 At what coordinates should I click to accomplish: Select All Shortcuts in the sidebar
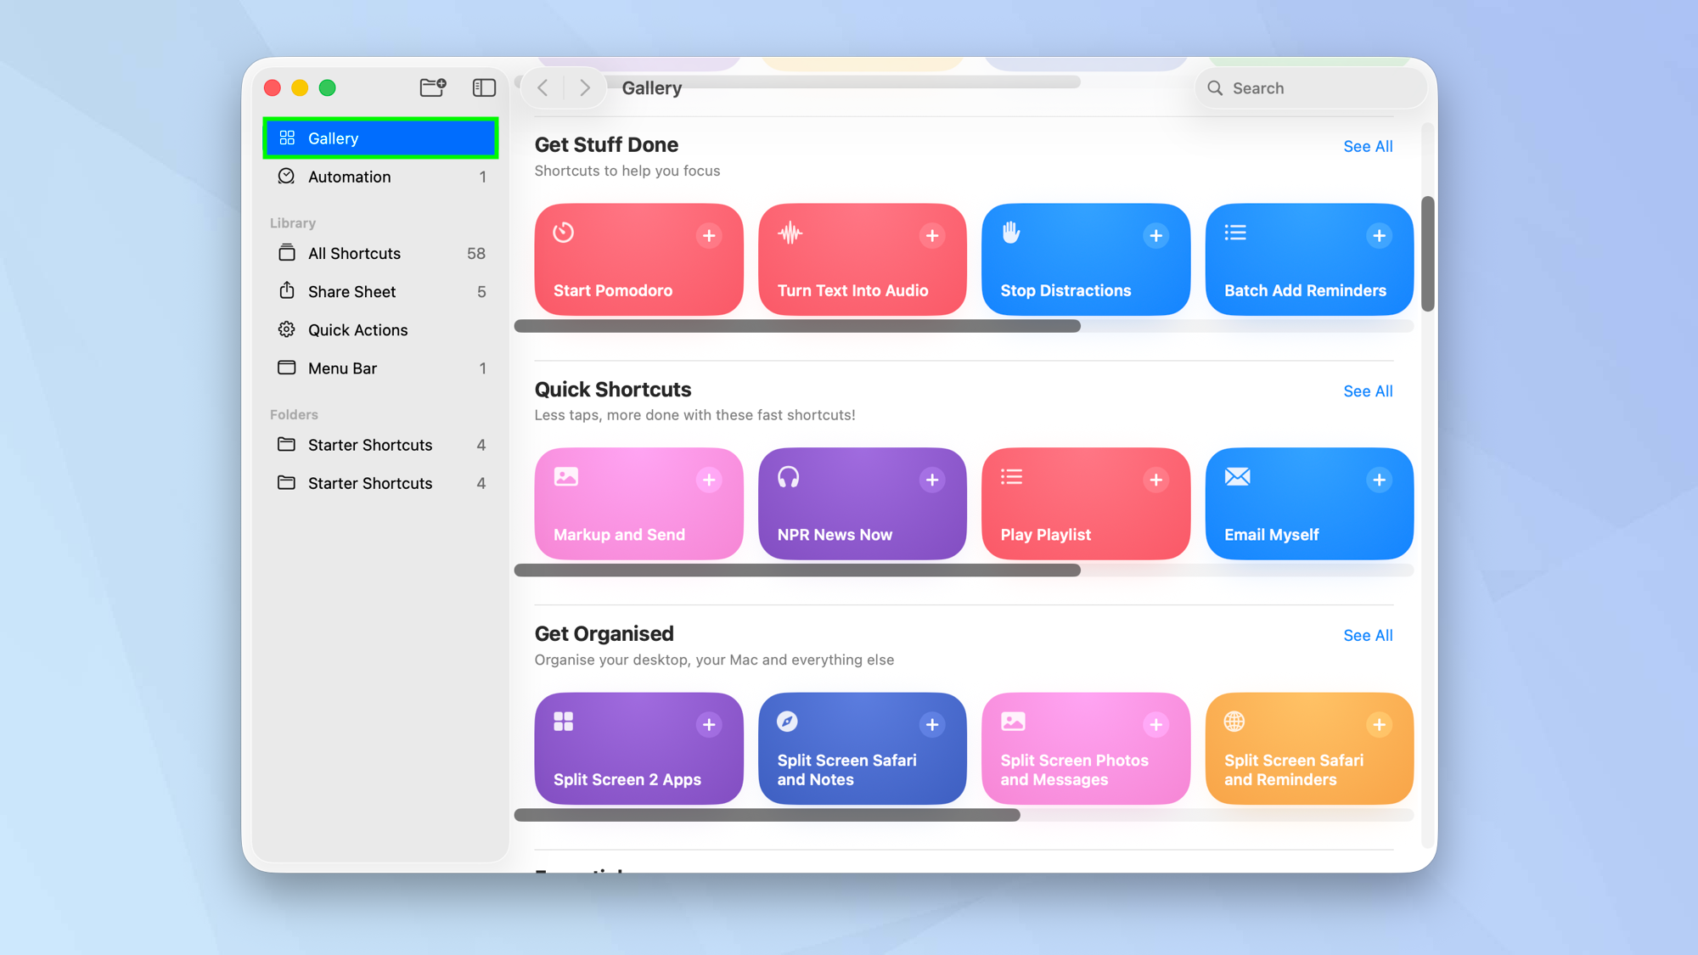354,253
